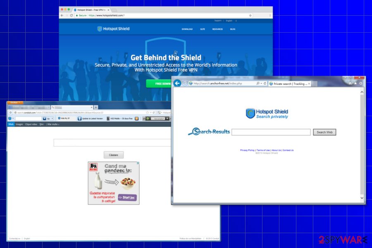Reload the Hotspot Shield page in Chrome
The height and width of the screenshot is (248, 372).
[71, 15]
